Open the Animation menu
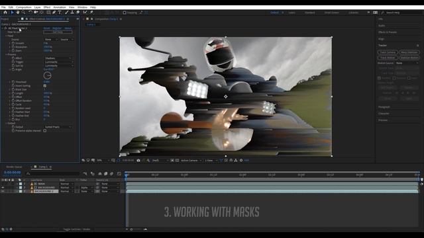Image resolution: width=424 pixels, height=238 pixels. 60,7
